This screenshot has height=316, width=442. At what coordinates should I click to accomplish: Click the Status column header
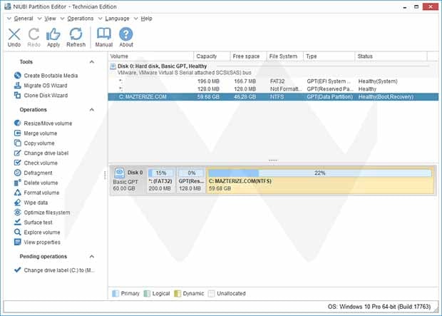pos(391,56)
